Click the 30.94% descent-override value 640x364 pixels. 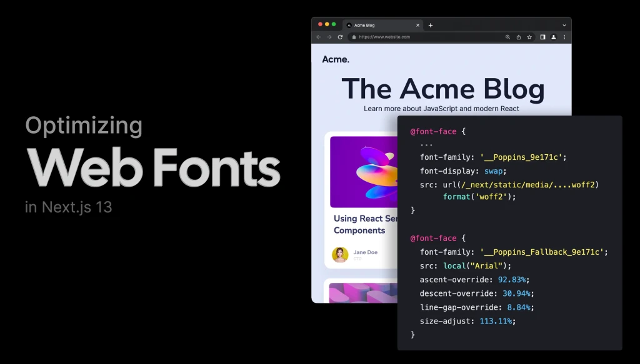click(516, 293)
